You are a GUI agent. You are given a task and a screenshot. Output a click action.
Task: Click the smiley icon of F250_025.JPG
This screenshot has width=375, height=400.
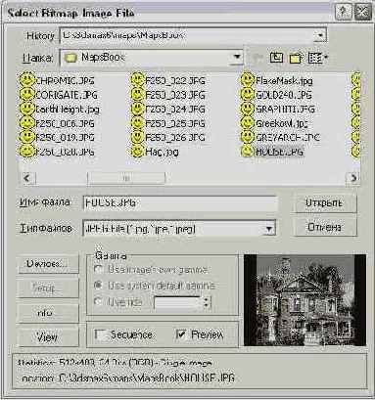(138, 123)
